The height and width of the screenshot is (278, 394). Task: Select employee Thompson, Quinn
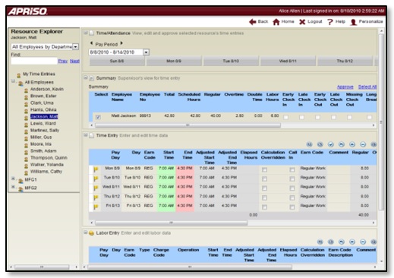coord(49,158)
